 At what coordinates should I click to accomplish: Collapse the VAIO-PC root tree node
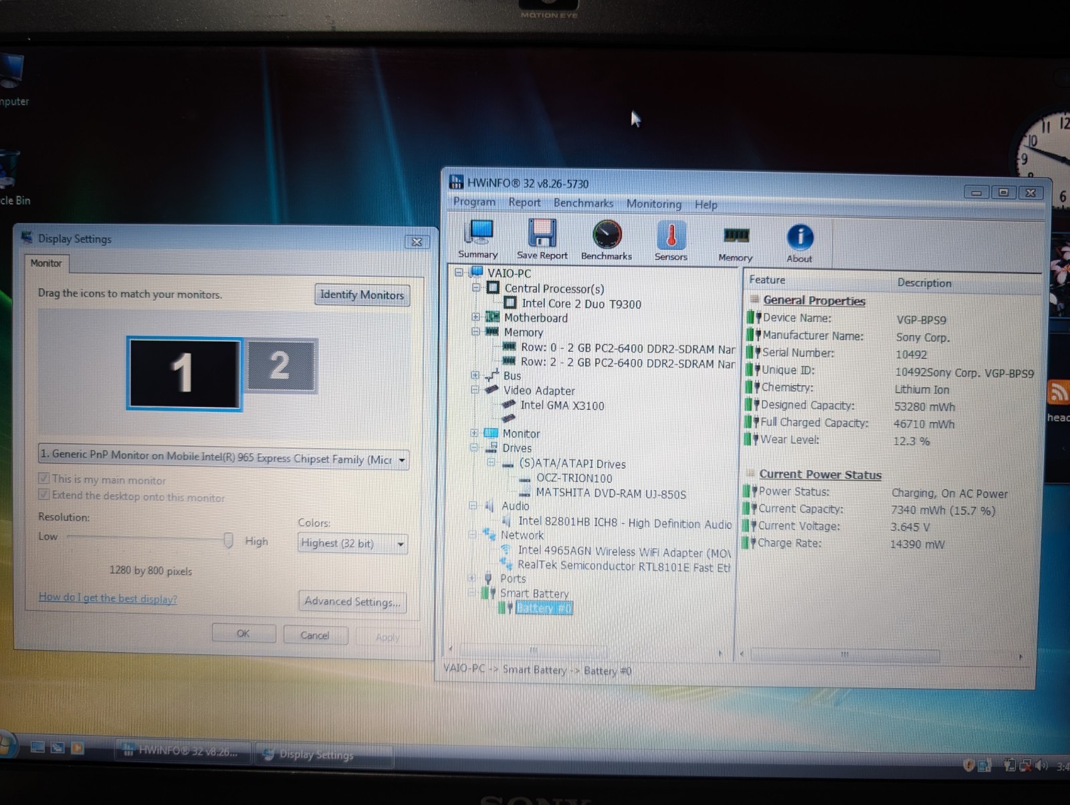pyautogui.click(x=459, y=273)
